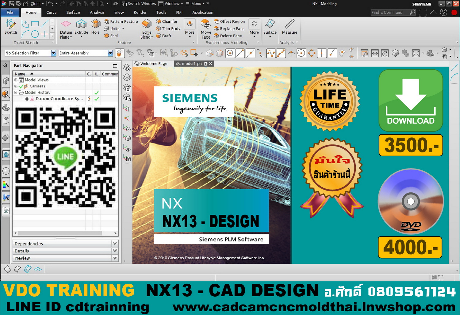Select the Extrude feature tool
The image size is (460, 315).
click(x=81, y=25)
